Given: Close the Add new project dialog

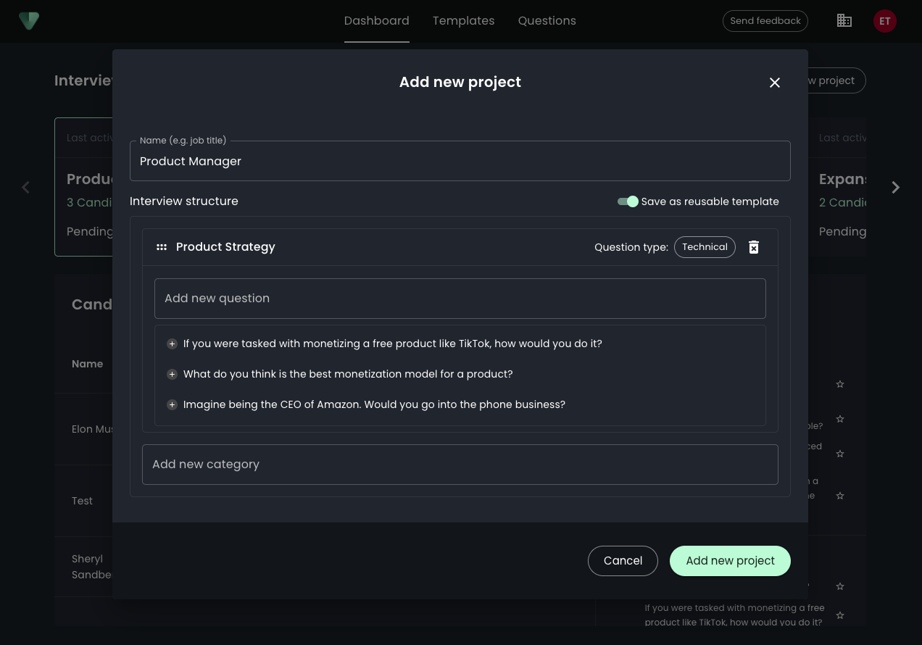Looking at the screenshot, I should coord(774,83).
